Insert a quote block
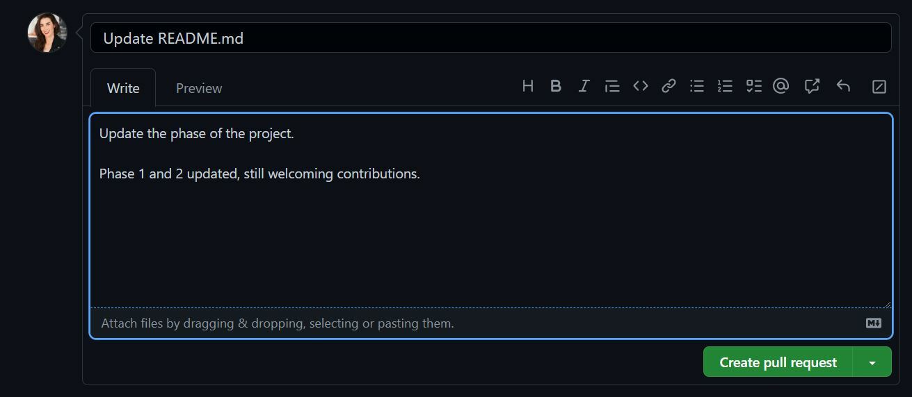912x397 pixels. pyautogui.click(x=612, y=86)
